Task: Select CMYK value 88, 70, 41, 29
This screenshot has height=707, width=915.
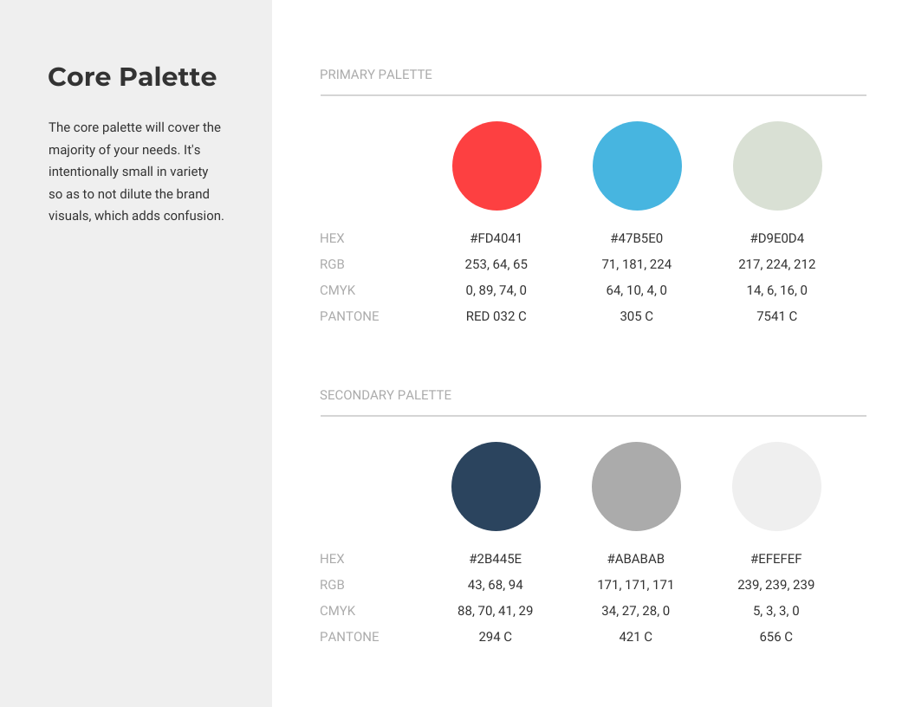Action: point(496,611)
